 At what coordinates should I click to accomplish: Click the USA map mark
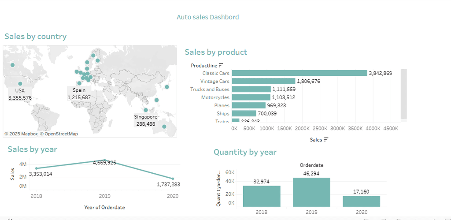(x=20, y=83)
